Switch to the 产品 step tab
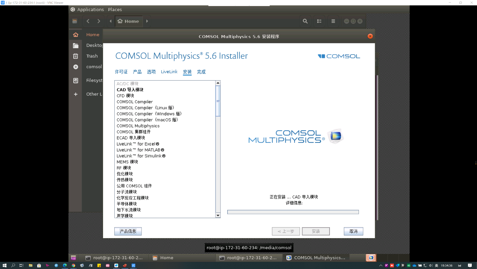This screenshot has width=477, height=269. (x=137, y=72)
